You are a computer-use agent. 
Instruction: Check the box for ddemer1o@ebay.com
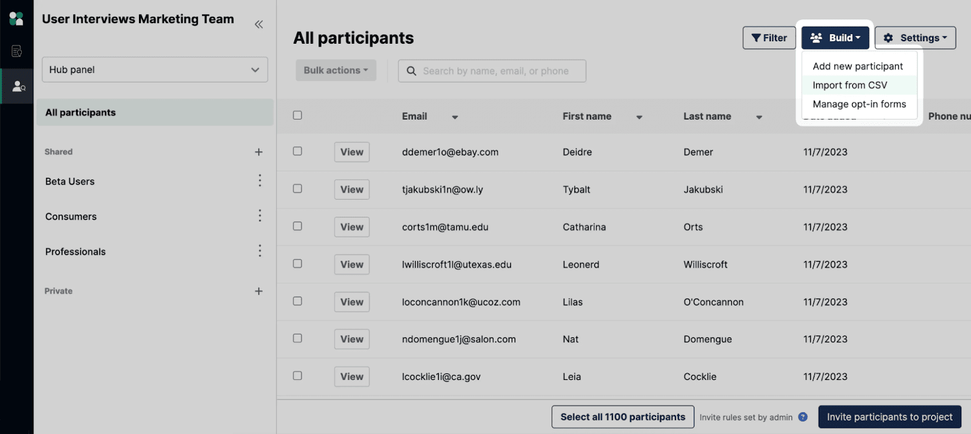point(297,151)
